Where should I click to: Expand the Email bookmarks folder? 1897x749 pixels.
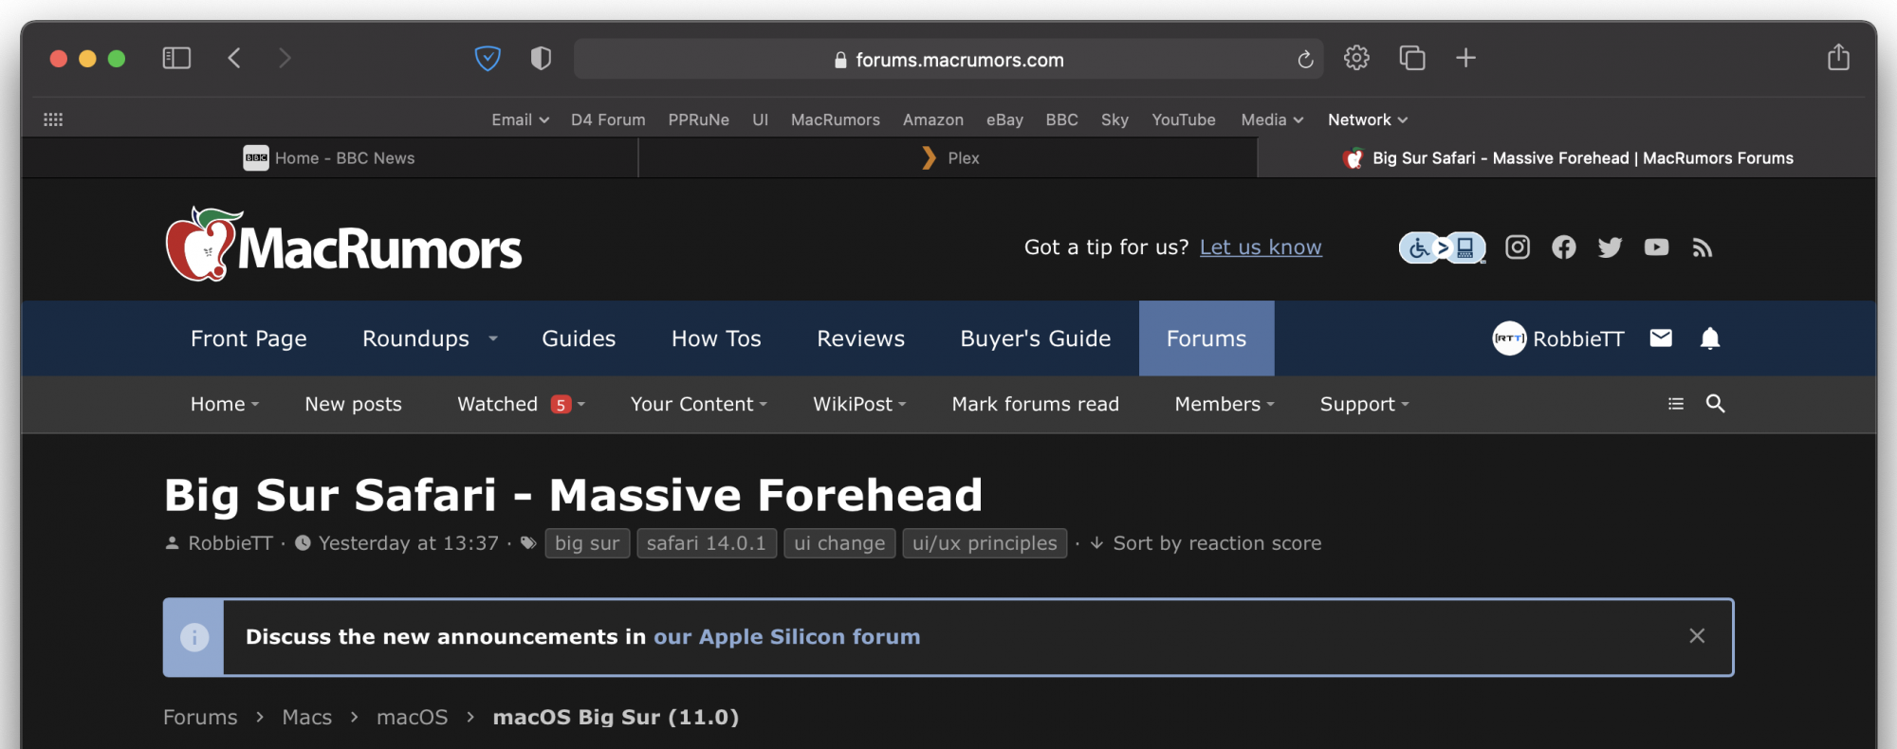point(520,119)
